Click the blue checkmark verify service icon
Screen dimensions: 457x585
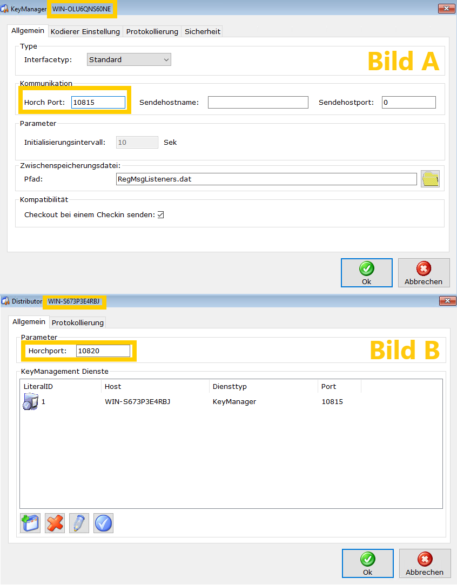103,523
